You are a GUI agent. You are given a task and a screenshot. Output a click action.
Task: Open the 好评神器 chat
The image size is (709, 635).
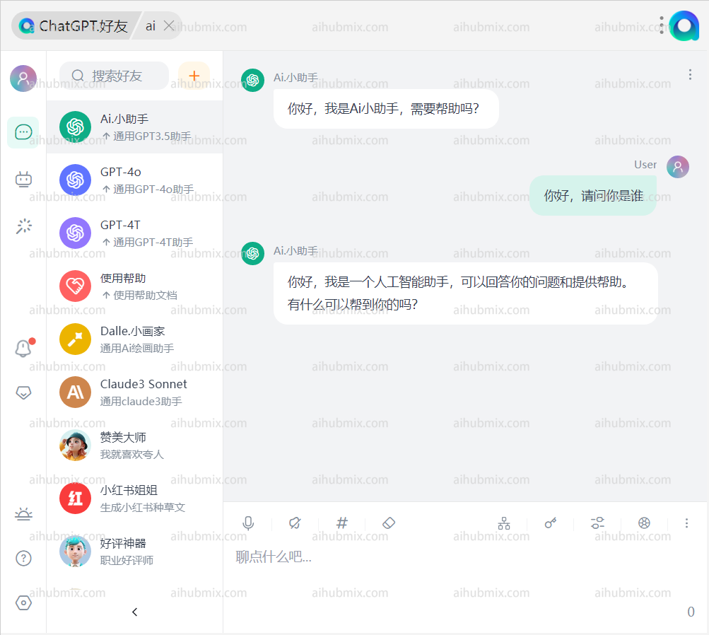(x=135, y=552)
